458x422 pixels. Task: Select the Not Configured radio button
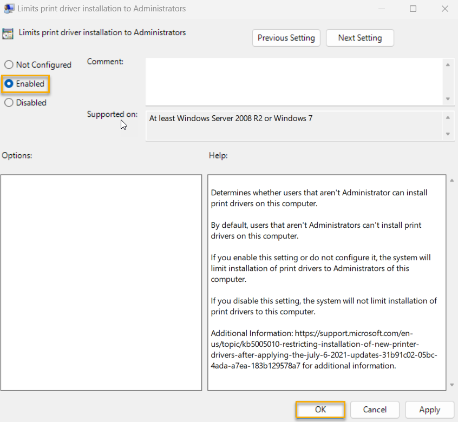8,64
